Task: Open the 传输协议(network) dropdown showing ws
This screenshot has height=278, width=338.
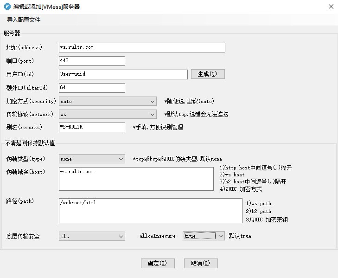Action: click(x=108, y=114)
